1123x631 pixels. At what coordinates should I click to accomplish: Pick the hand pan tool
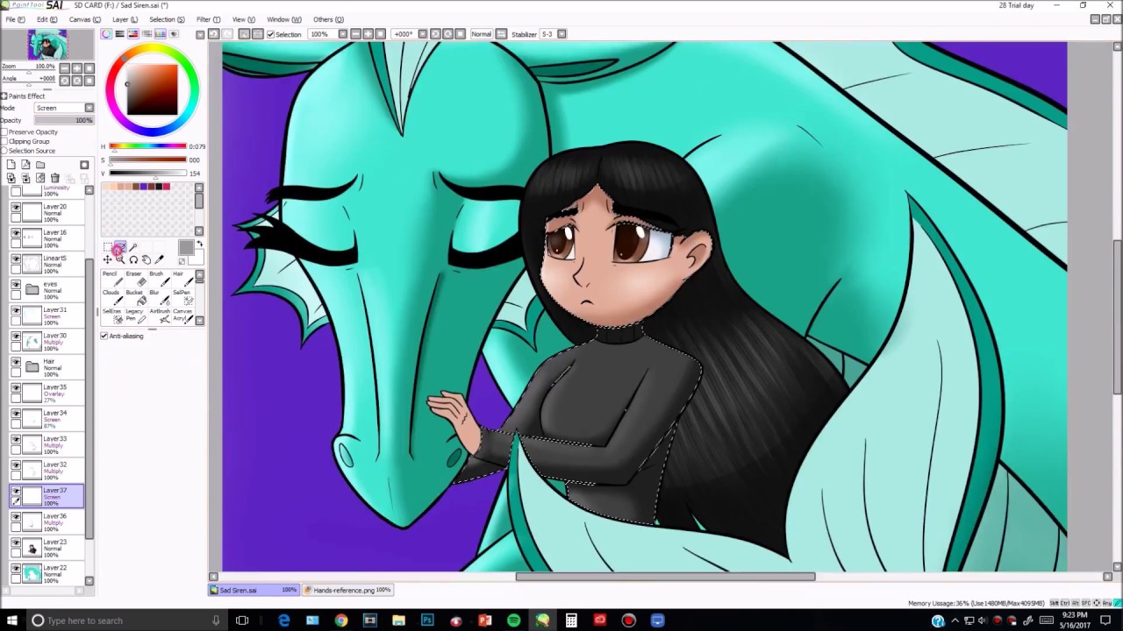[146, 259]
